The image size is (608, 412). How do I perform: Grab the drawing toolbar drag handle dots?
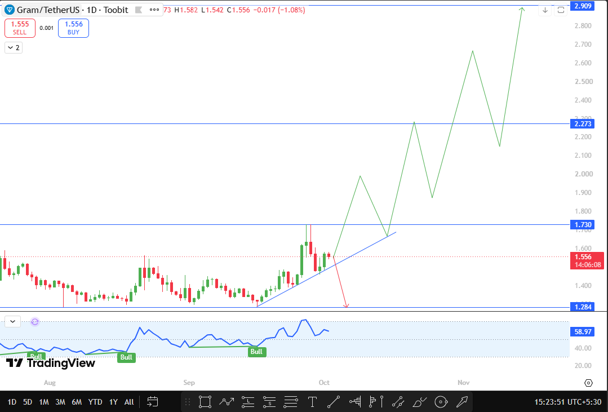click(x=188, y=402)
